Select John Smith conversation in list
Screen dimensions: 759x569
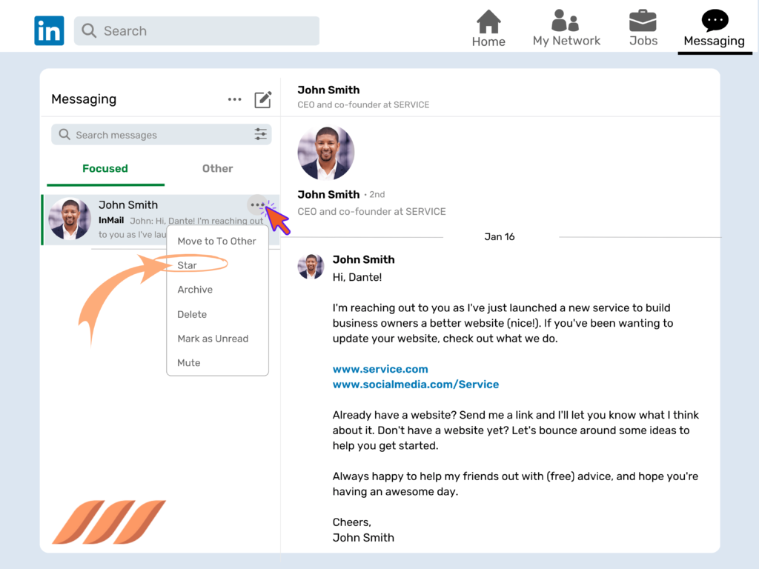point(161,219)
